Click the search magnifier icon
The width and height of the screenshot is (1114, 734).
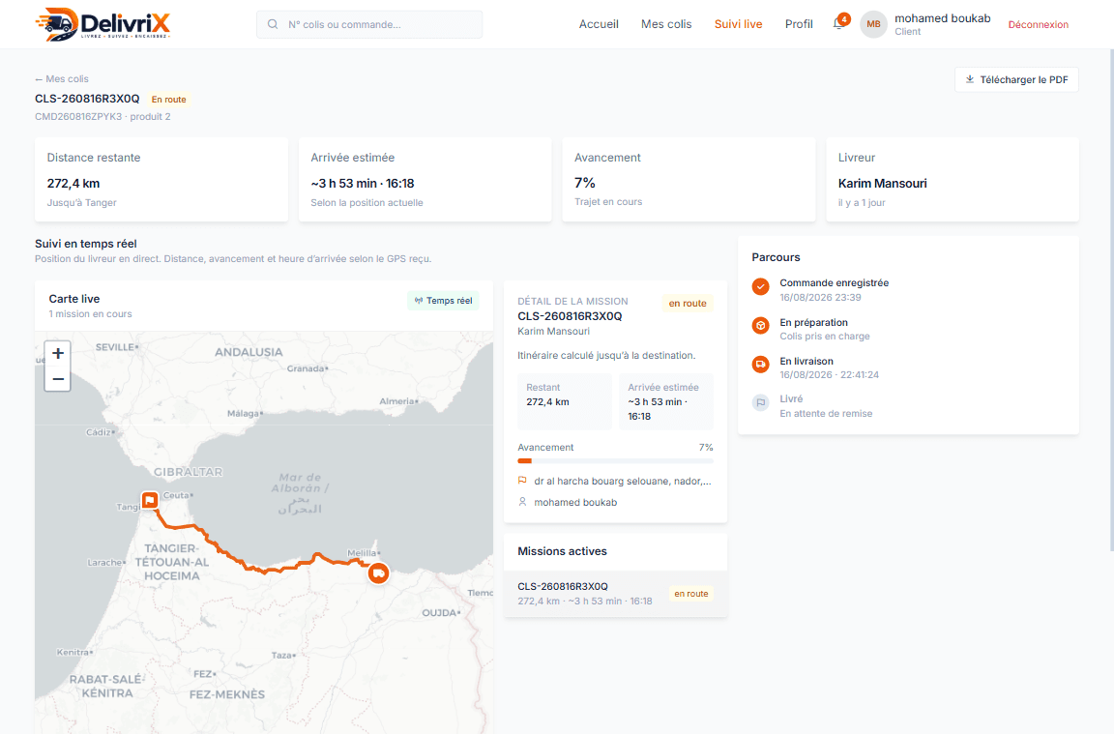click(273, 24)
